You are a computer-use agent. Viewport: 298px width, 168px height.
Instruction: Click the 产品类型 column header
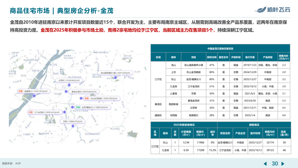coord(268,57)
